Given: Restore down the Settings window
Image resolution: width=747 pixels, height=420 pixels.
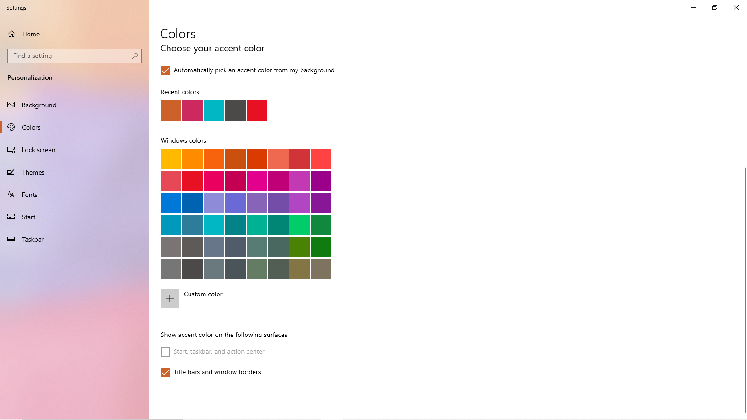Looking at the screenshot, I should tap(715, 7).
